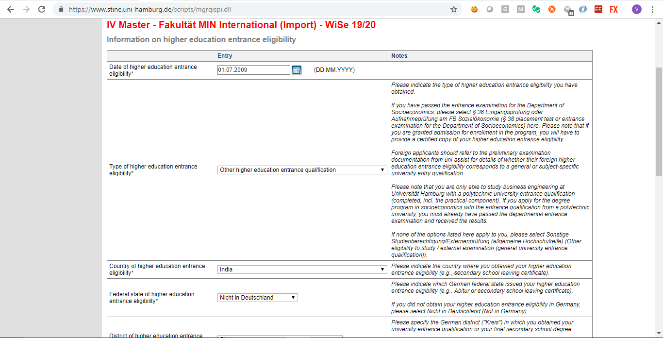Click the grey M extension icon
This screenshot has height=338, width=663.
coord(521,9)
